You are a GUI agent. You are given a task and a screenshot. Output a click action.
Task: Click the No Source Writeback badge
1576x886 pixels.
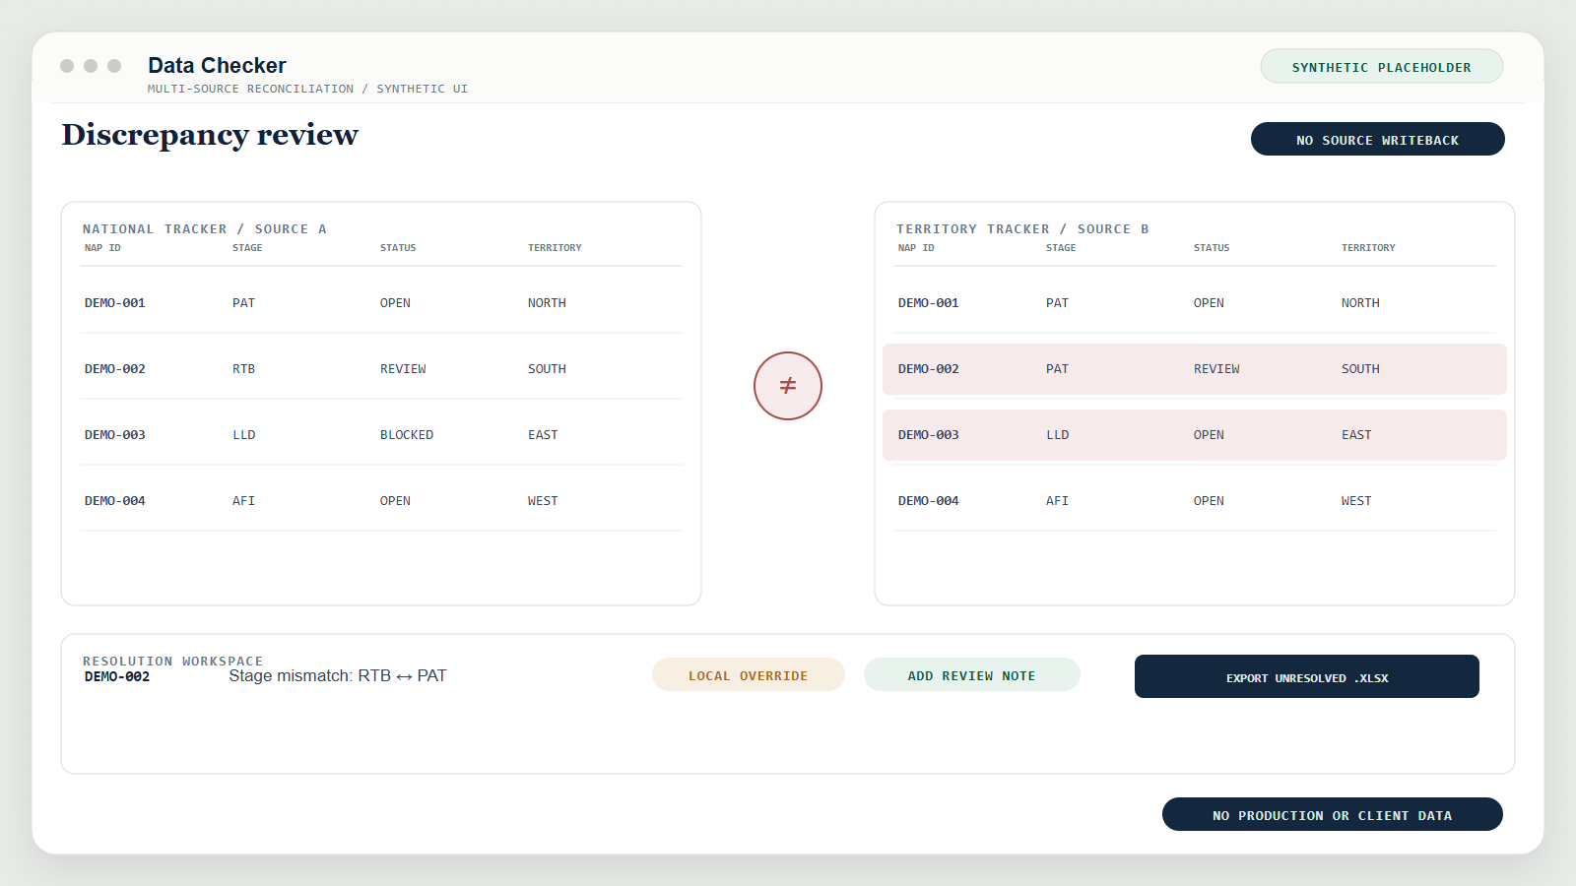click(1378, 139)
